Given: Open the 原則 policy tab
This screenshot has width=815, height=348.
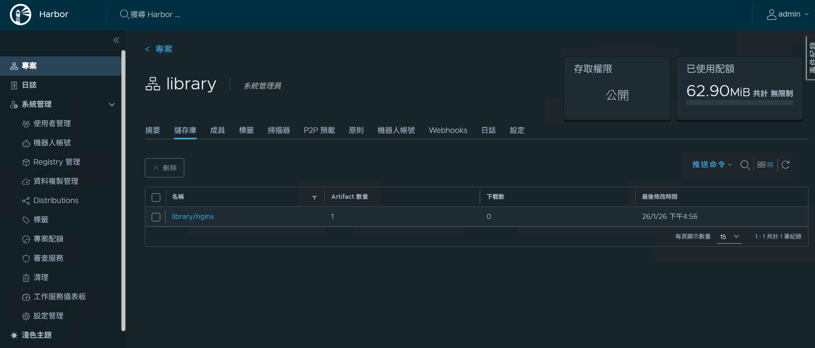Looking at the screenshot, I should (x=356, y=130).
